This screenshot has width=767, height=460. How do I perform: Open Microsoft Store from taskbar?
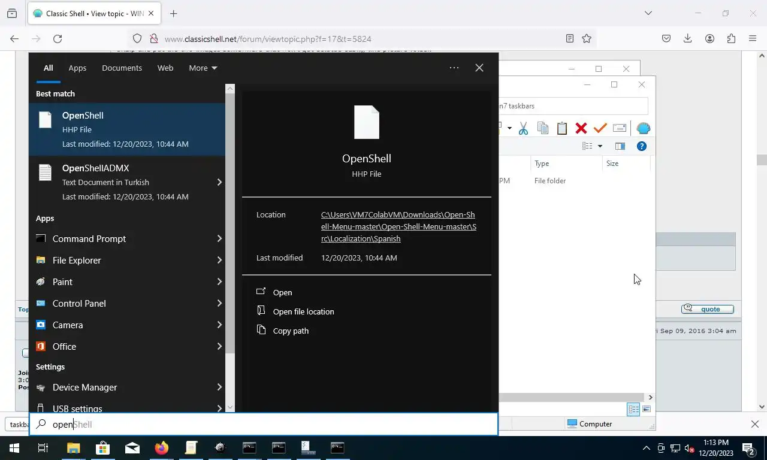pyautogui.click(x=102, y=447)
